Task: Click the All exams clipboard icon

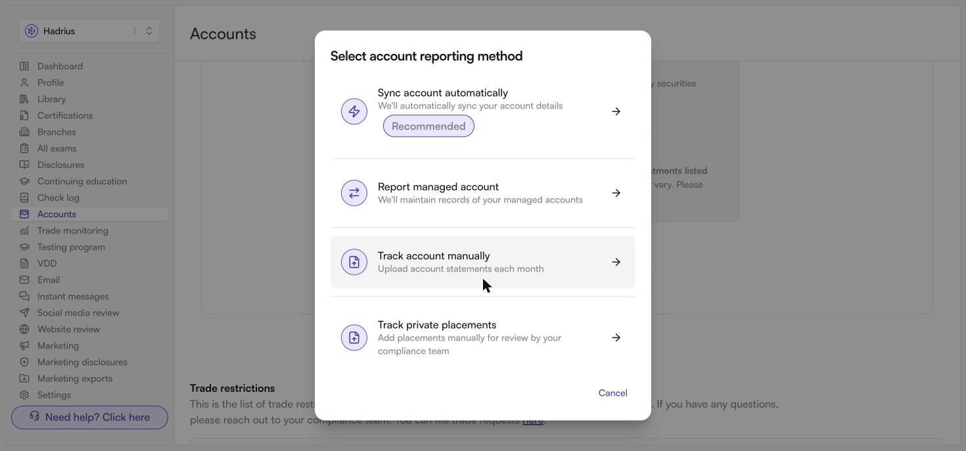Action: (x=24, y=148)
